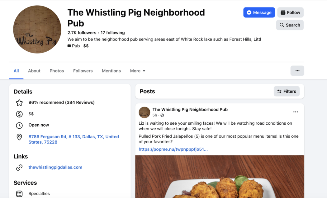Open the Followers tab
Image resolution: width=327 pixels, height=198 pixels.
(x=83, y=71)
